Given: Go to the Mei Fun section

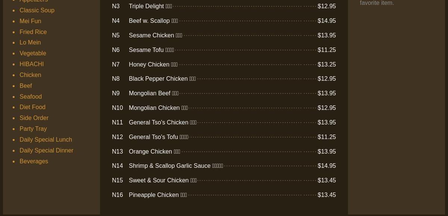Looking at the screenshot, I should tap(30, 21).
